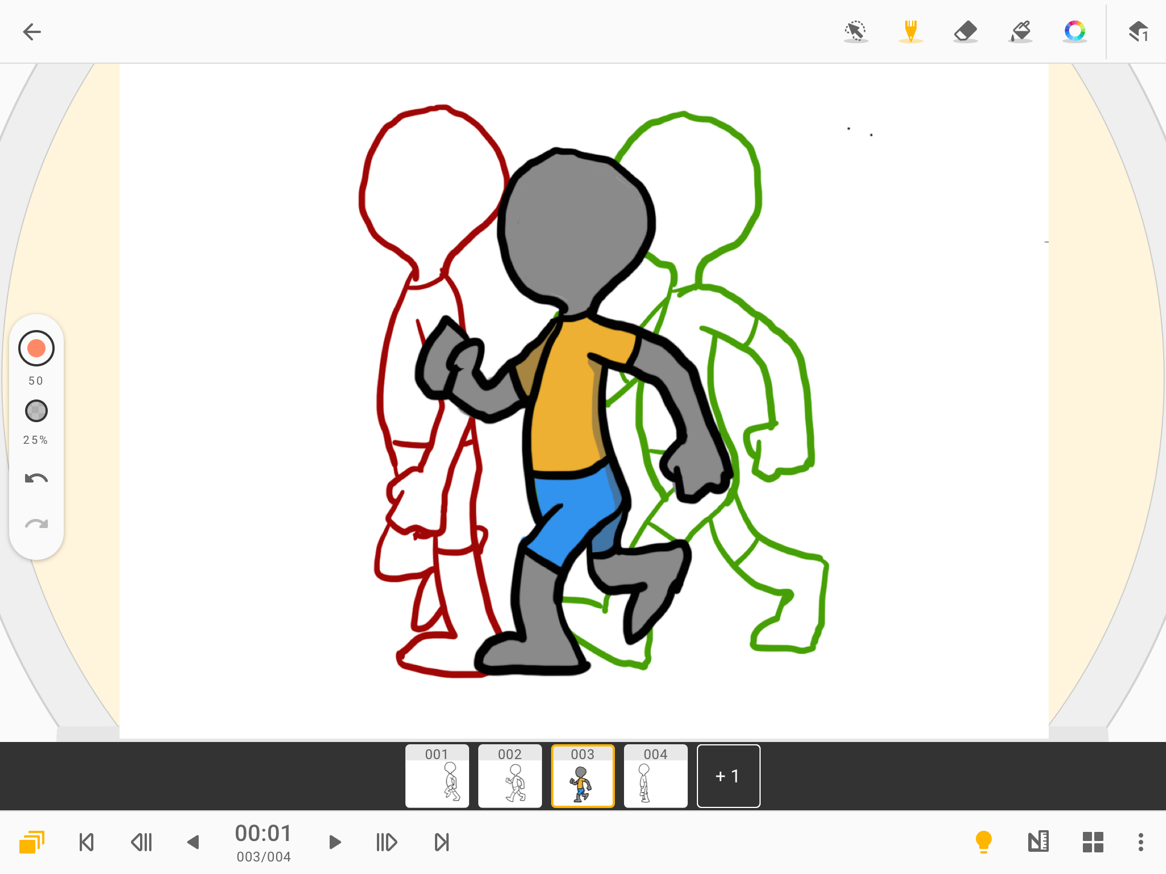Viewport: 1166px width, 874px height.
Task: Tap the 50 brush size value
Action: tap(36, 381)
